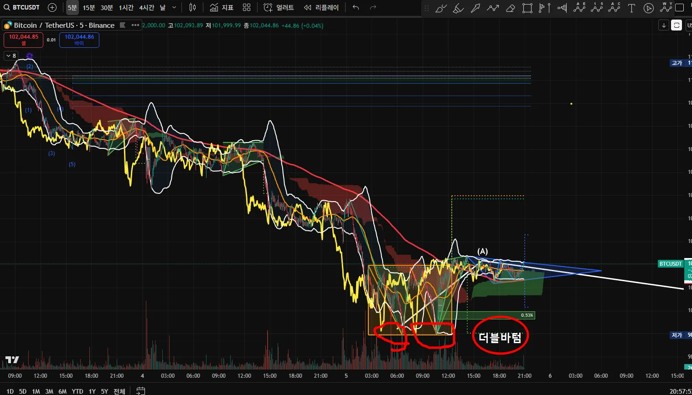Select the Brush drawing tool

point(441,8)
